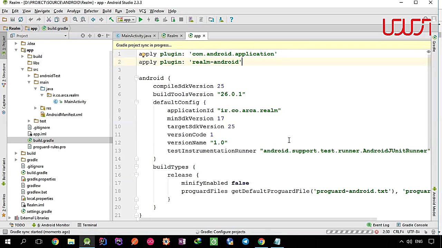Click the Debug app bug icon
This screenshot has height=248, width=442.
pos(157,20)
